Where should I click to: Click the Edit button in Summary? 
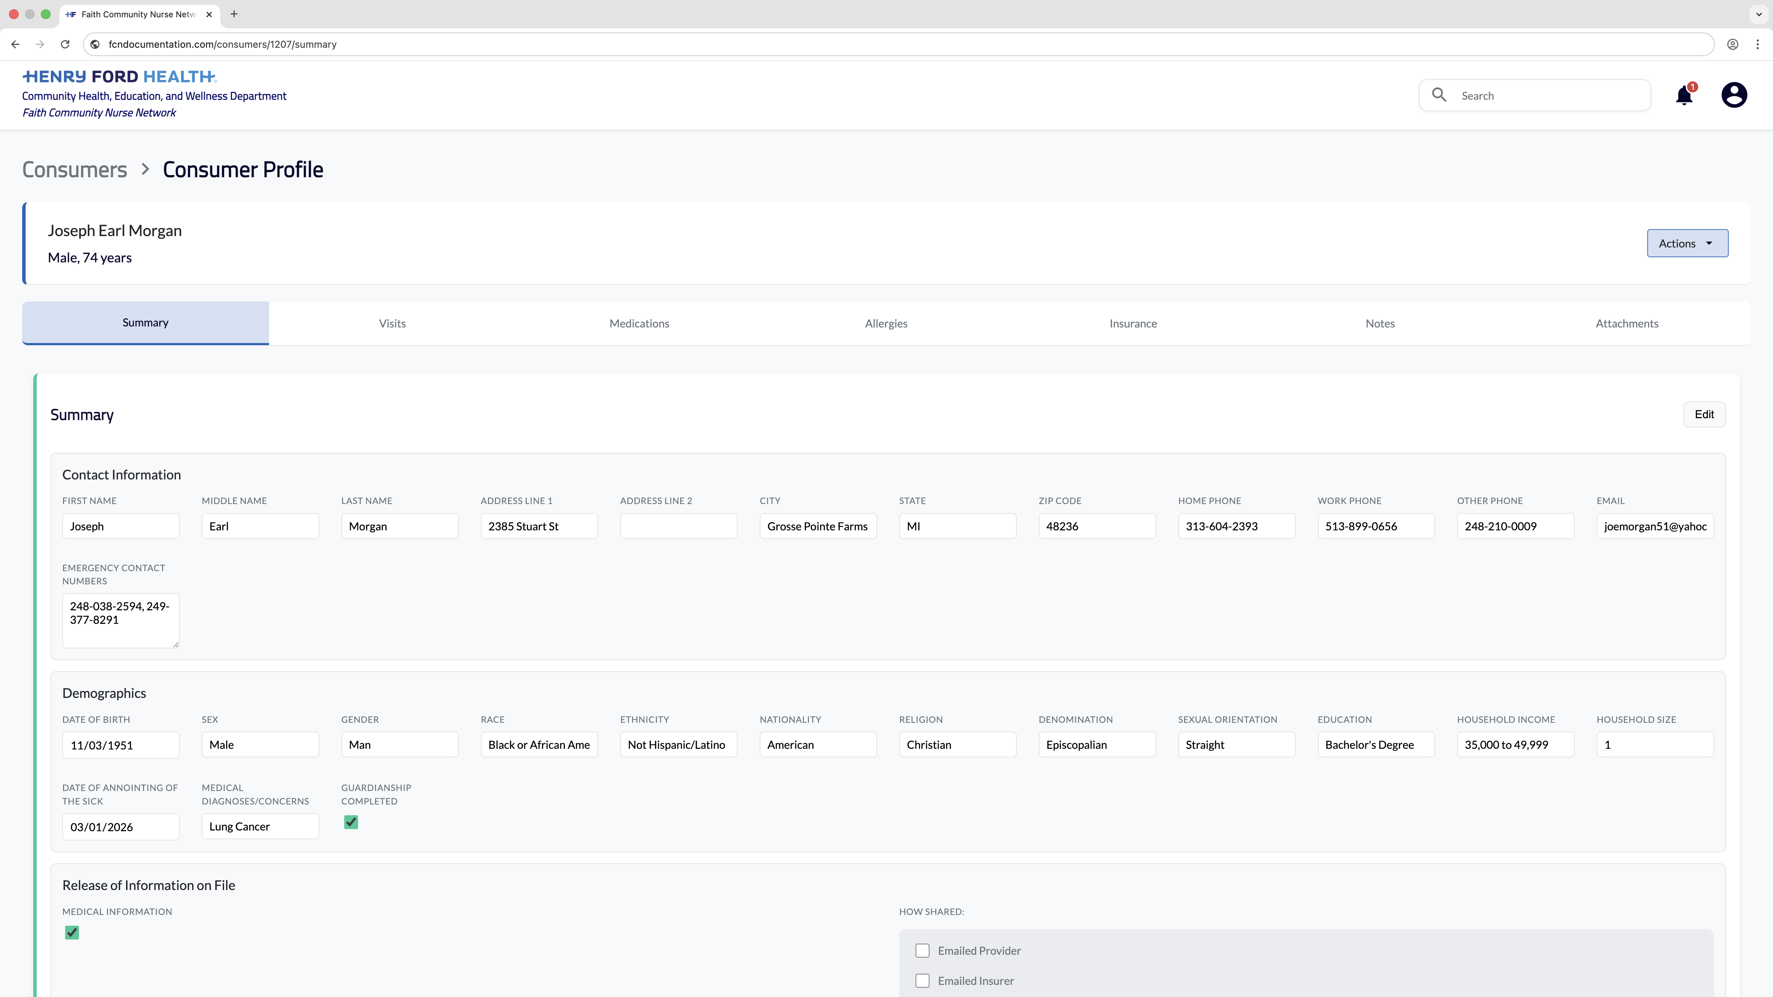pyautogui.click(x=1704, y=414)
